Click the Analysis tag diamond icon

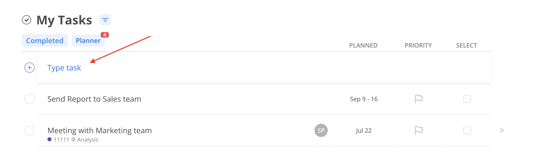tap(73, 139)
